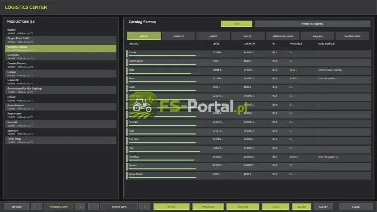Click the Capacity column header

point(249,44)
